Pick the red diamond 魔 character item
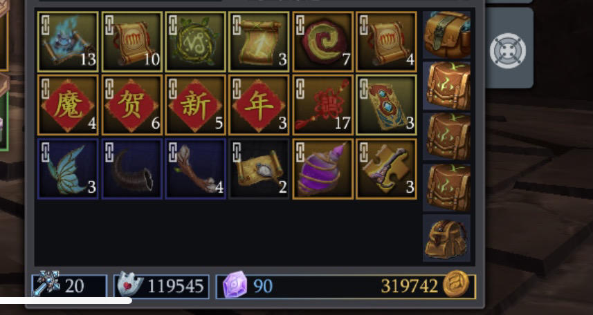This screenshot has width=593, height=315. (68, 105)
